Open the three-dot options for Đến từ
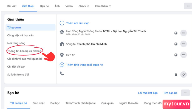This screenshot has width=192, height=111. coord(183,55)
